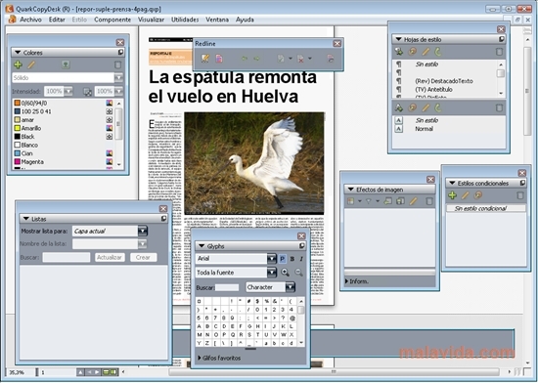Toggle the P plain style button in Glyphs
This screenshot has height=383, width=538.
(x=283, y=259)
